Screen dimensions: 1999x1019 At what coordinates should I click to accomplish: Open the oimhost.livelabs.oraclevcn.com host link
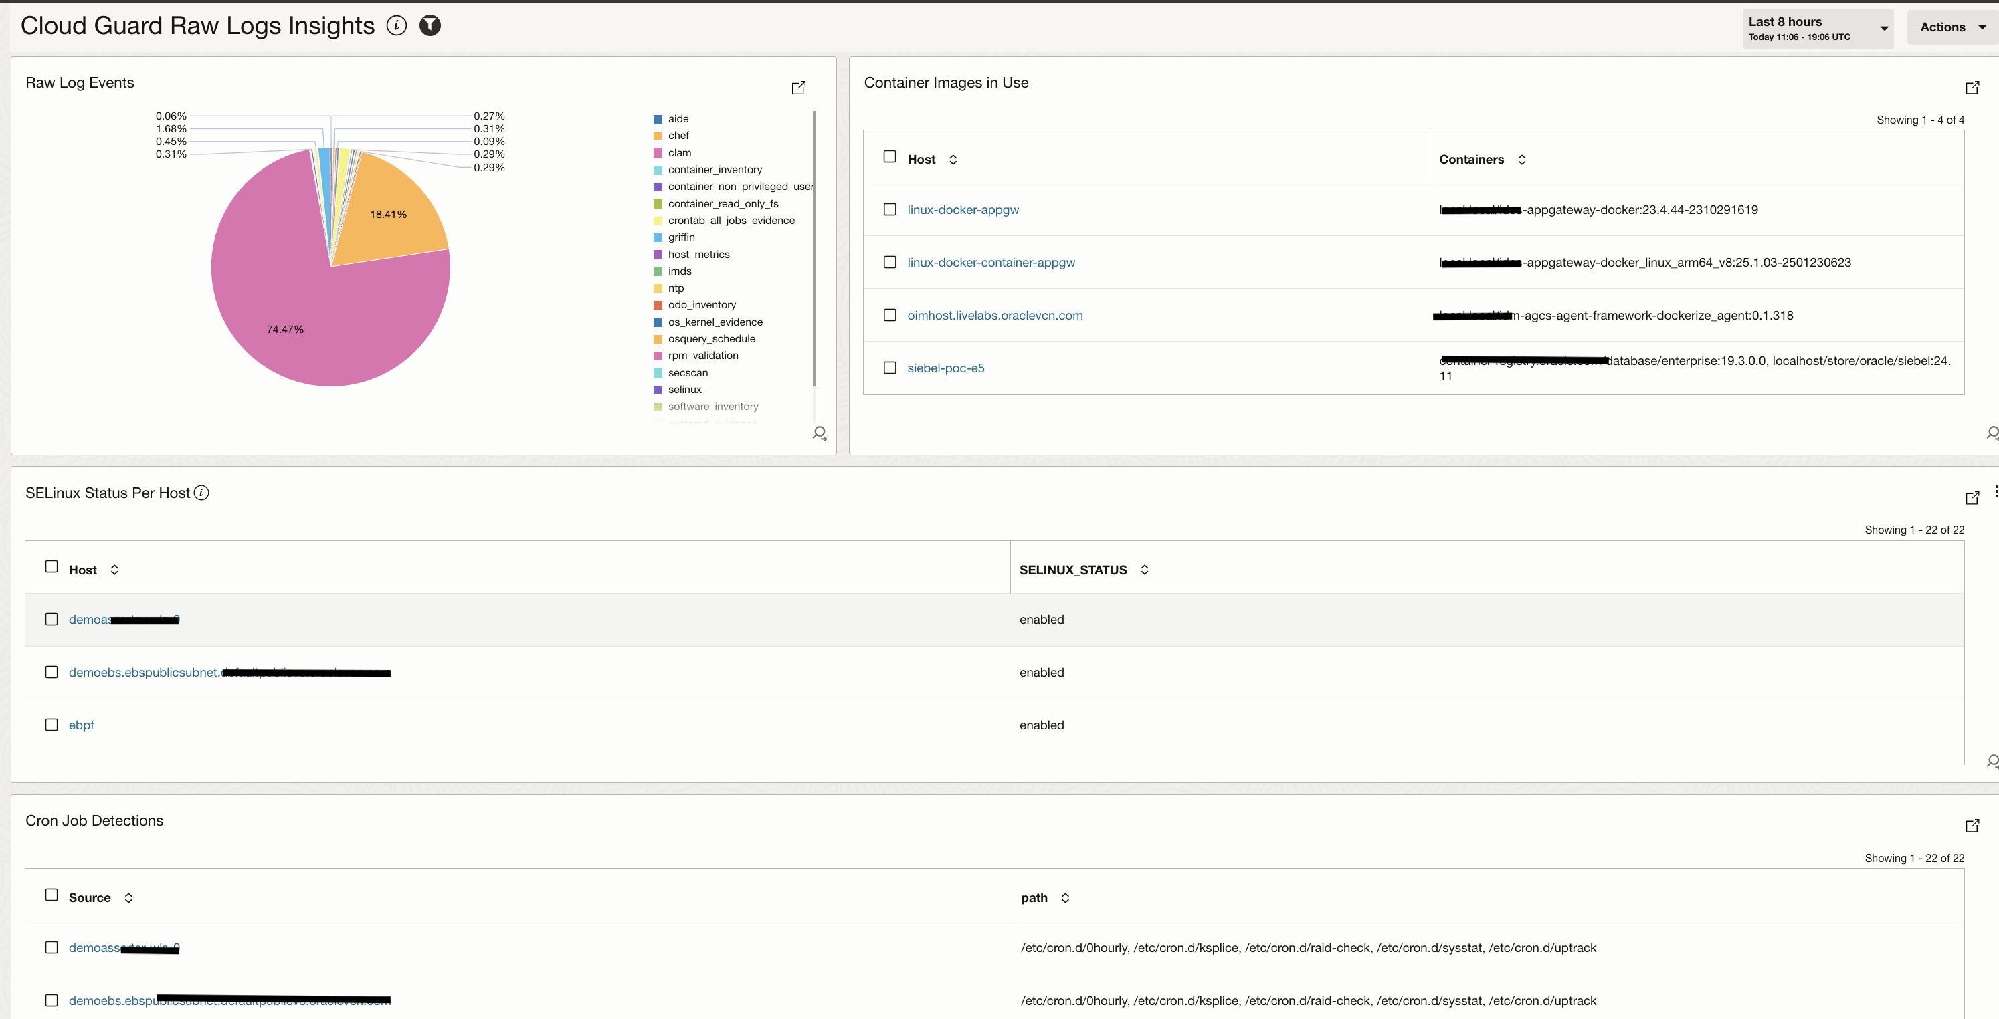point(995,315)
